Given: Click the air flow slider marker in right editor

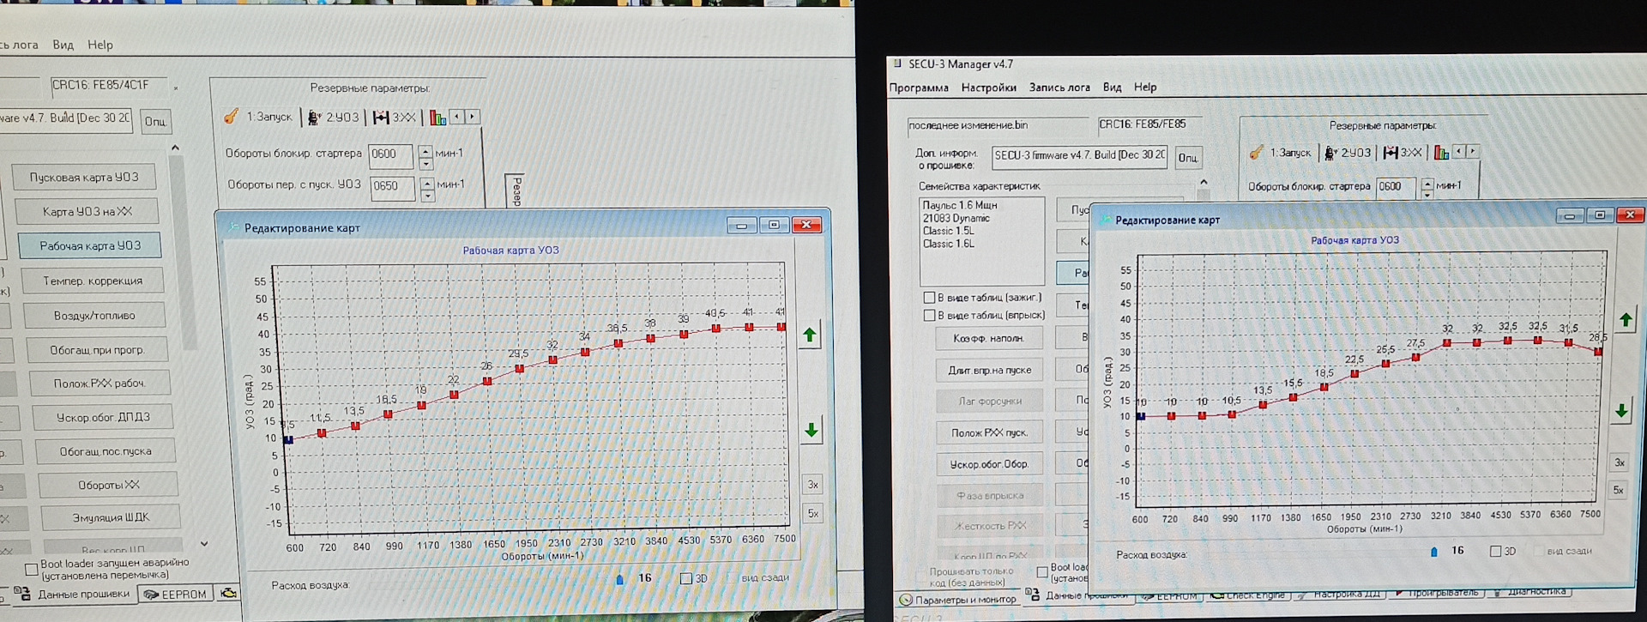Looking at the screenshot, I should 1433,552.
